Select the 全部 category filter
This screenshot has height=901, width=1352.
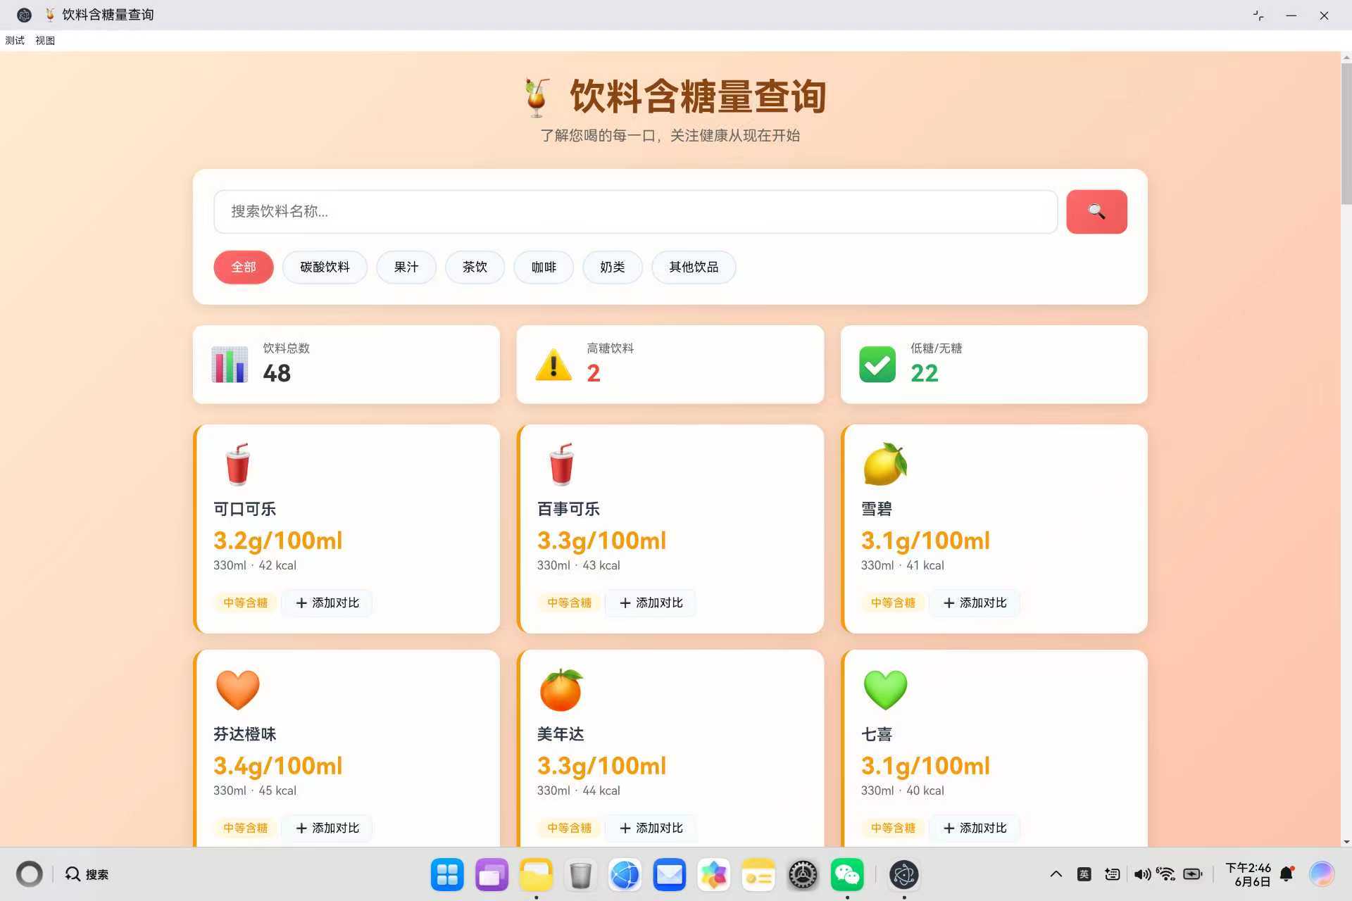(x=244, y=267)
